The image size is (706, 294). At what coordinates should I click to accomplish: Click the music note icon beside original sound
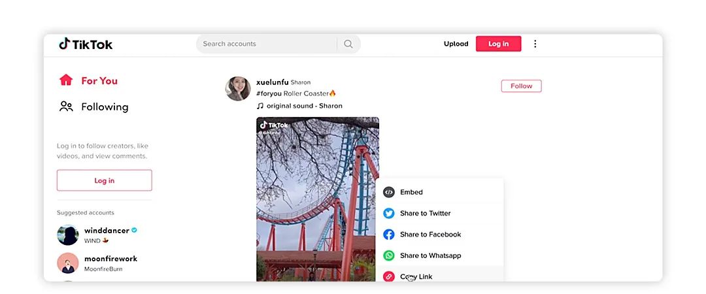point(260,106)
